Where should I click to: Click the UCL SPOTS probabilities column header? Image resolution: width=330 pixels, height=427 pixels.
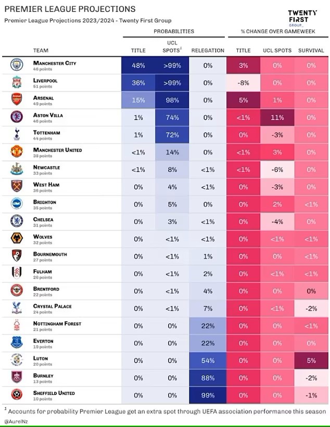click(172, 47)
